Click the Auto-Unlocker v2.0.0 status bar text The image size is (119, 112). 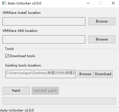coord(17,110)
